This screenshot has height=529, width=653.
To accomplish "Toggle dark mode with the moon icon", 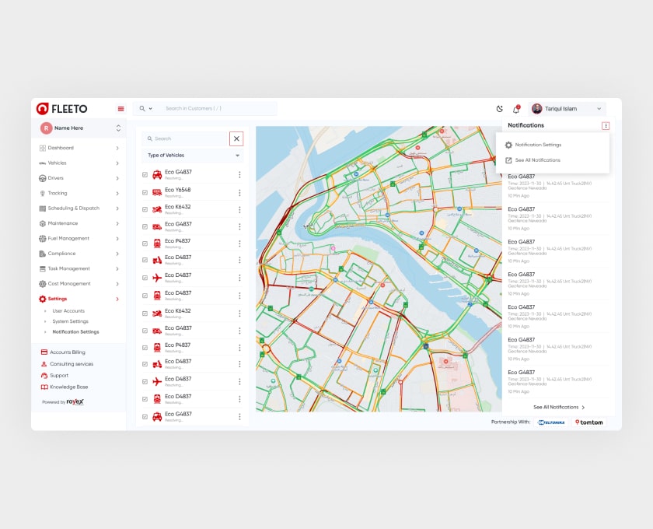I will pos(500,109).
